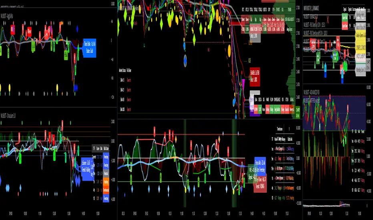Click the 0.5 Fibonacci level label
The image size is (373, 220).
(250, 61)
